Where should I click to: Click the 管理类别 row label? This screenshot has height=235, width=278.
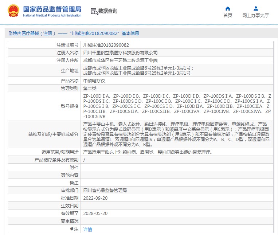click(70, 89)
